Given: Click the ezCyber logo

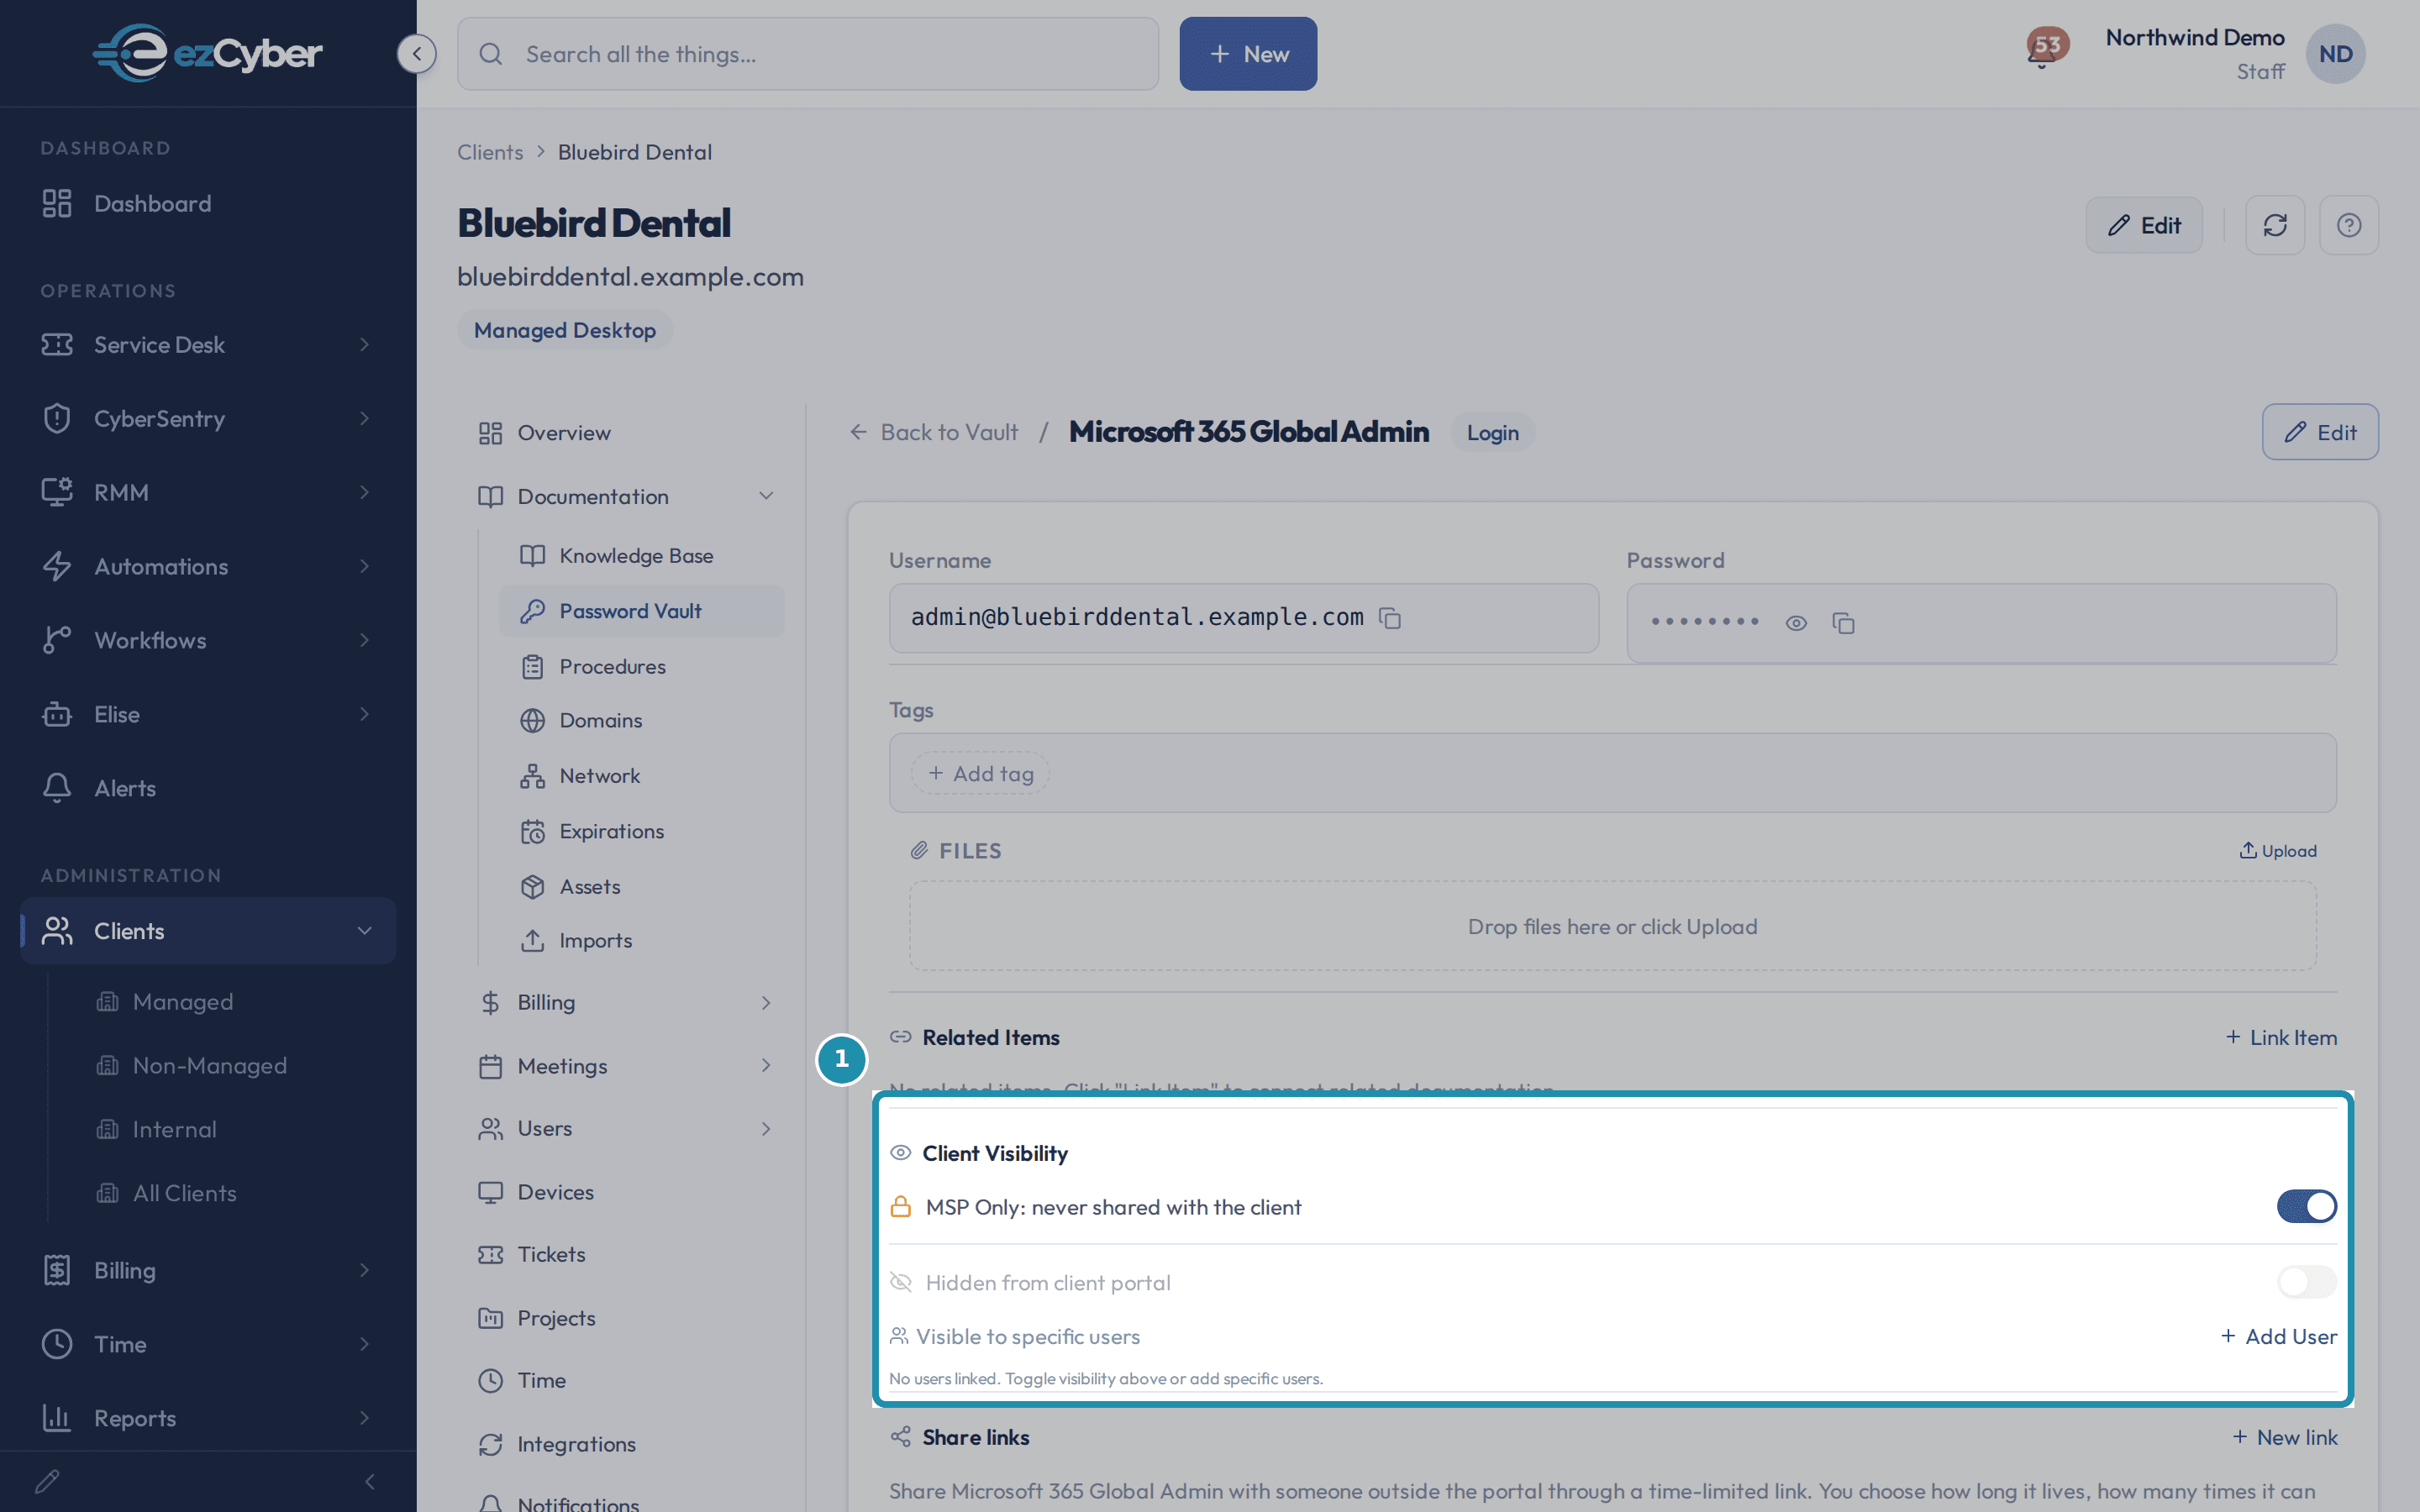Looking at the screenshot, I should [x=208, y=53].
